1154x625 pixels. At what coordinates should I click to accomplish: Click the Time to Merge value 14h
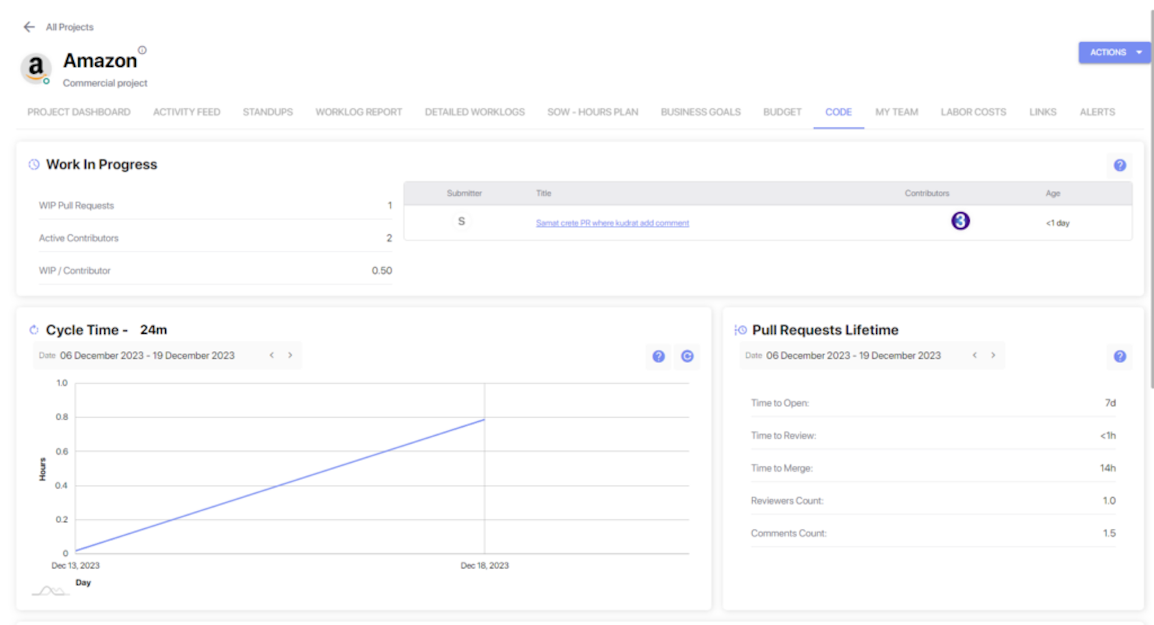pos(1107,468)
